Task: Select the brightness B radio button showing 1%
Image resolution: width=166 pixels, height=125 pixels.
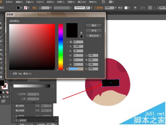Action: (x=67, y=51)
